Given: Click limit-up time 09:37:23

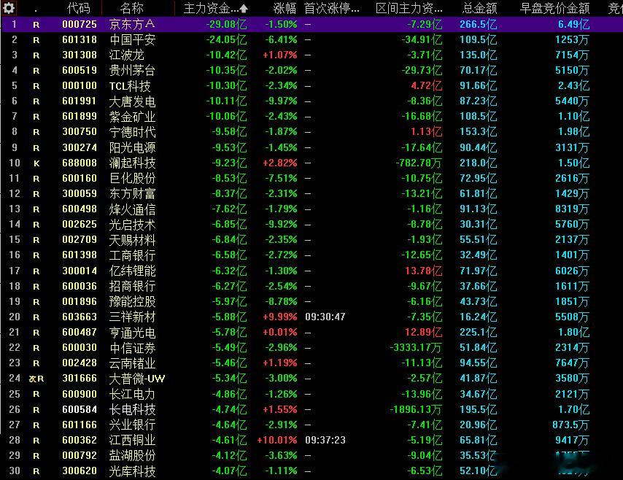Looking at the screenshot, I should pyautogui.click(x=325, y=440).
